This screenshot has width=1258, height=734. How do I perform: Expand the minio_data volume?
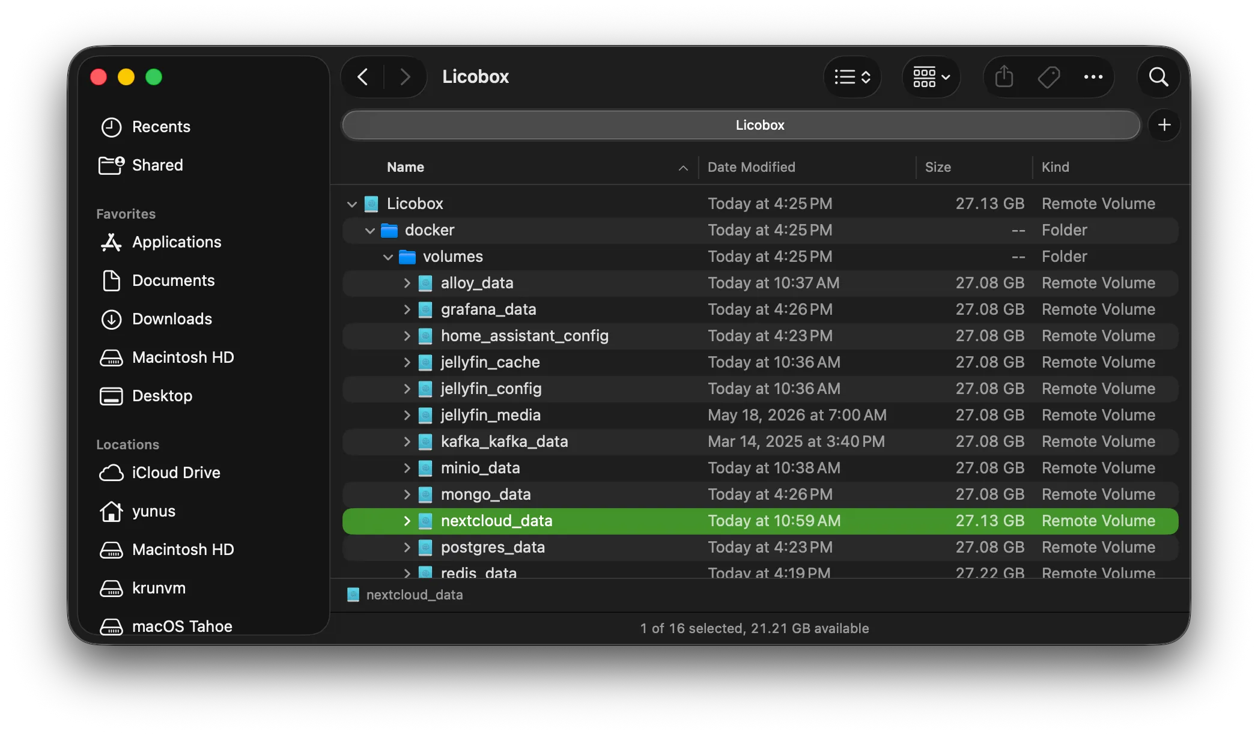point(407,468)
